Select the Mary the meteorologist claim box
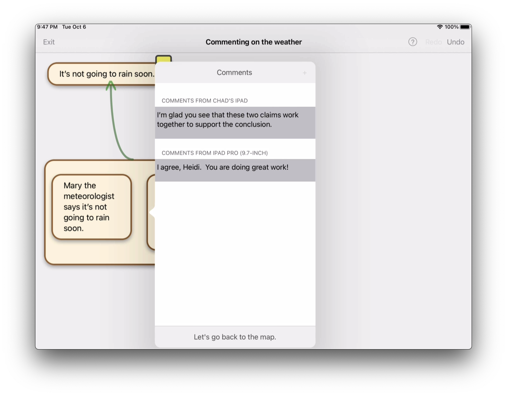This screenshot has width=507, height=396. click(91, 207)
